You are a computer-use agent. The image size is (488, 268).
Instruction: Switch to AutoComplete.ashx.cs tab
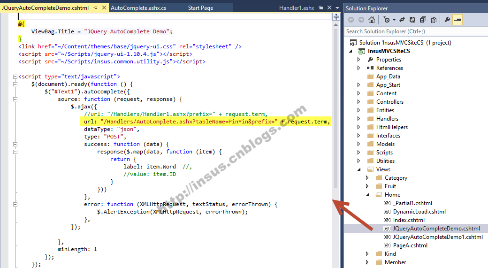point(138,8)
